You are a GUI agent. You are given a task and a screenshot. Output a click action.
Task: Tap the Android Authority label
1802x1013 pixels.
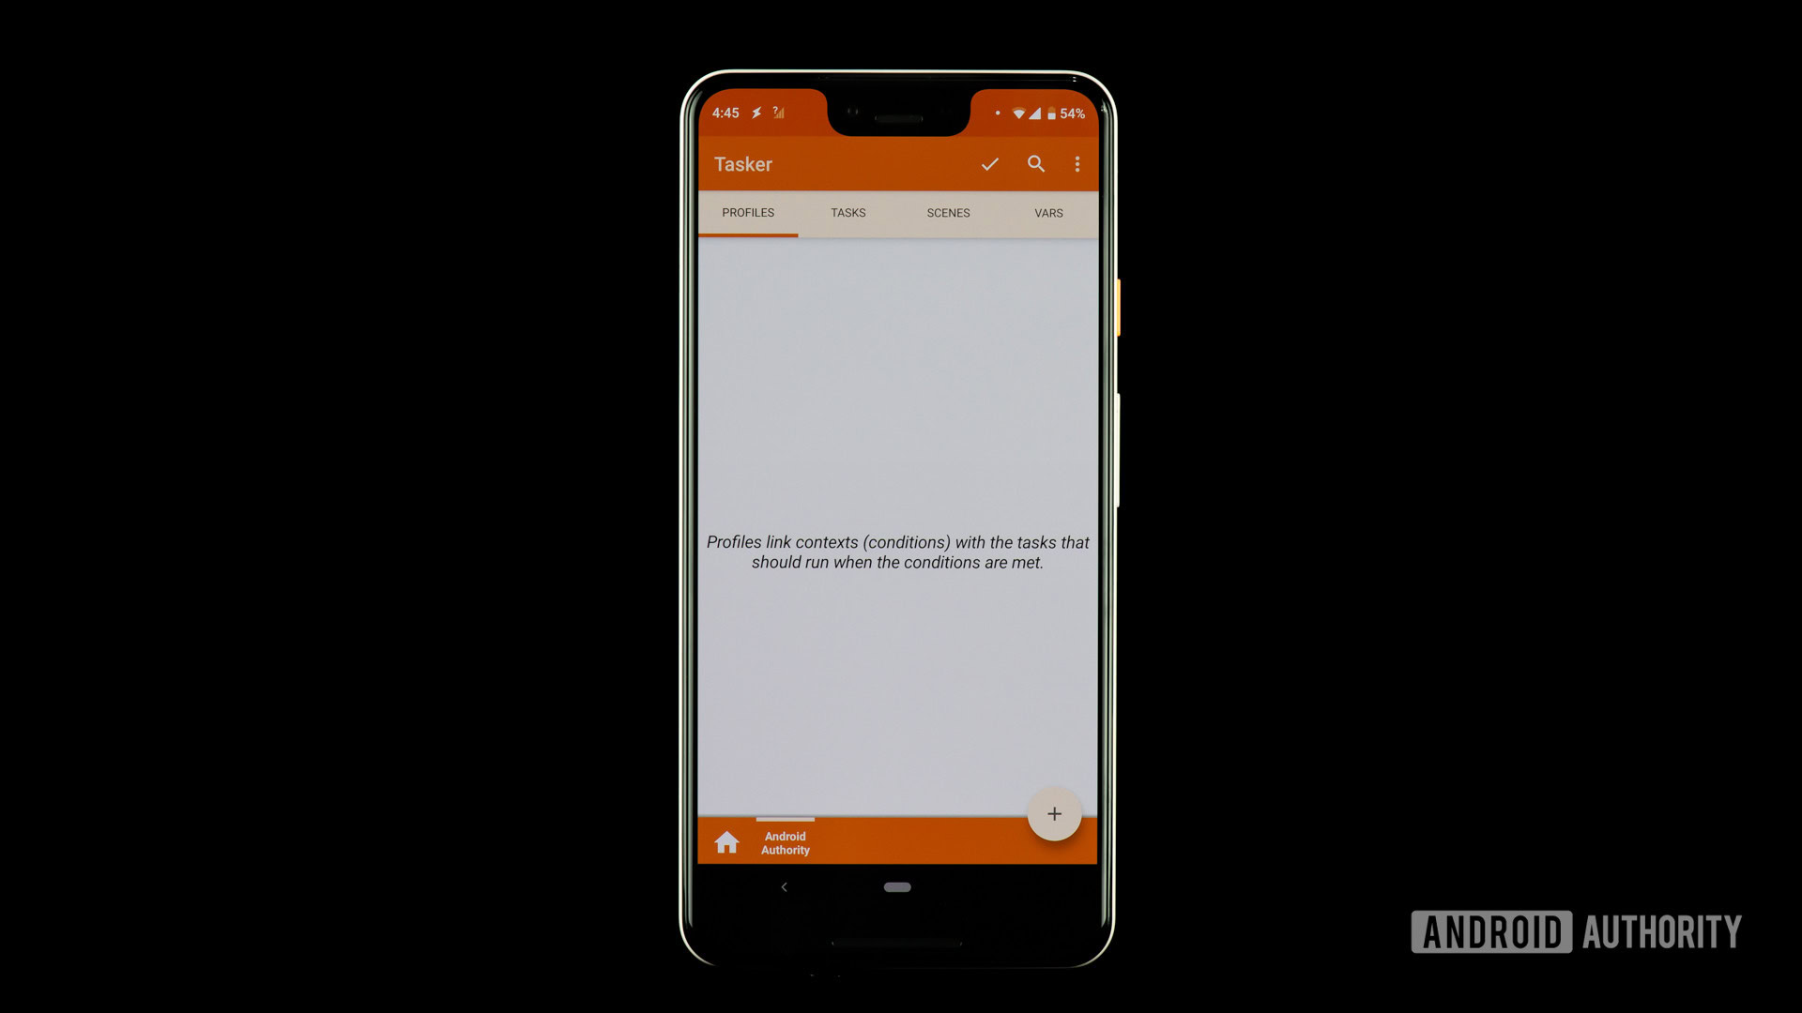click(x=784, y=842)
